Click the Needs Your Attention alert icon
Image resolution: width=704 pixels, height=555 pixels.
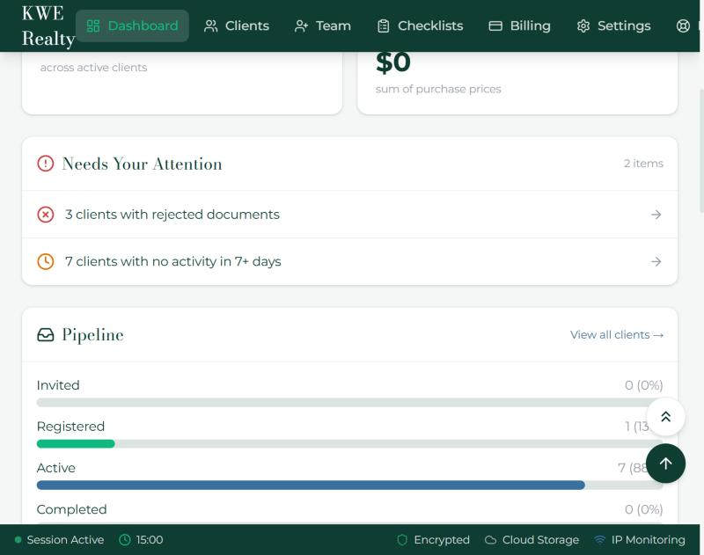click(x=46, y=164)
